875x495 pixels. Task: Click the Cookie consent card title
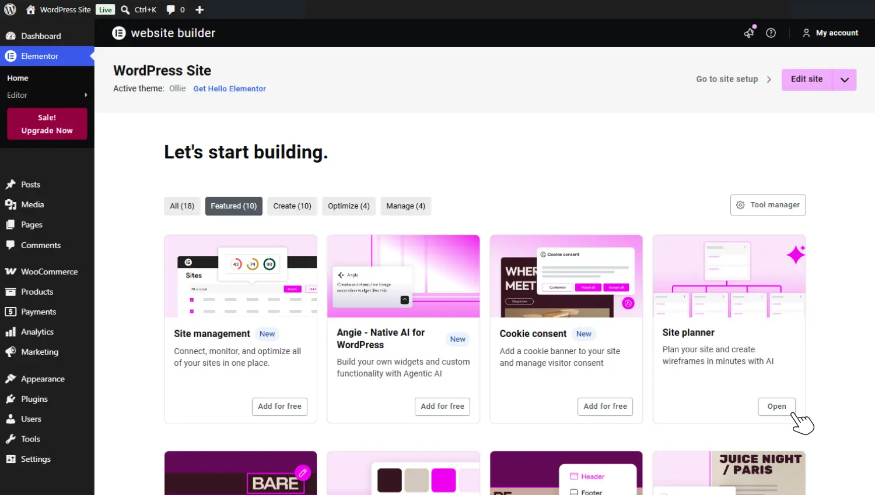tap(533, 334)
